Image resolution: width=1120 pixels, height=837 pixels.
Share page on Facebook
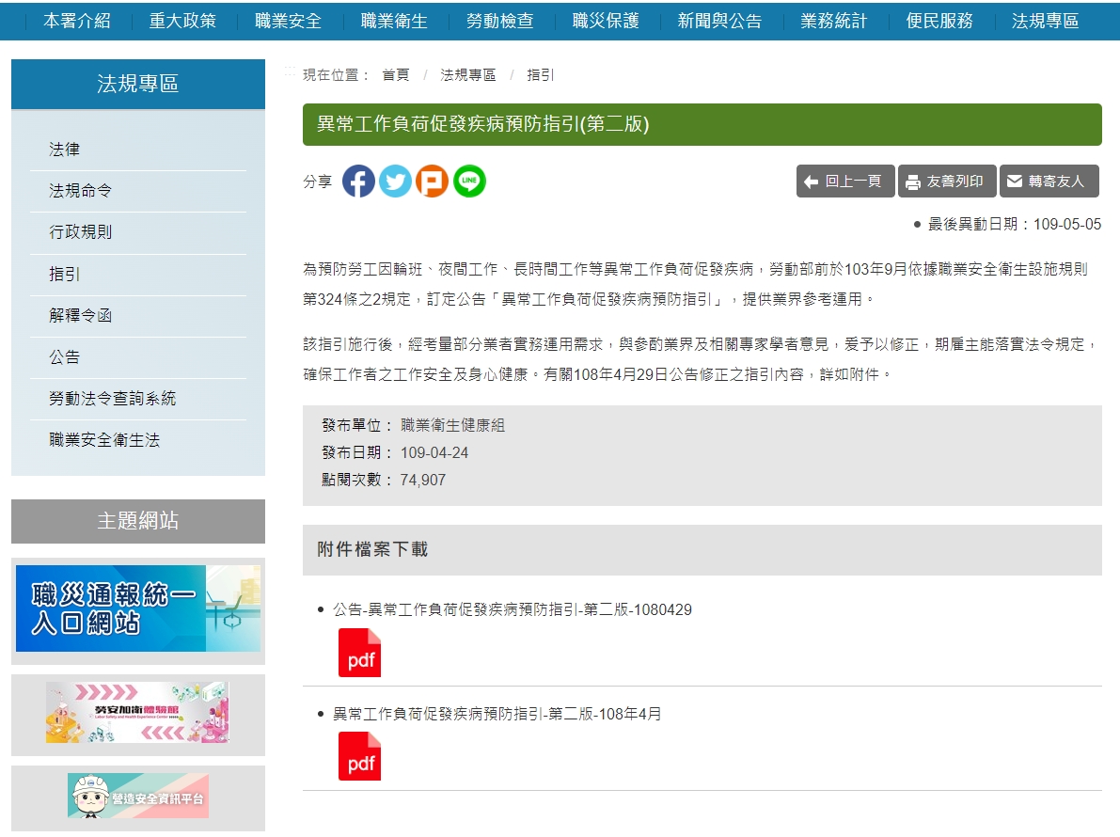point(358,182)
